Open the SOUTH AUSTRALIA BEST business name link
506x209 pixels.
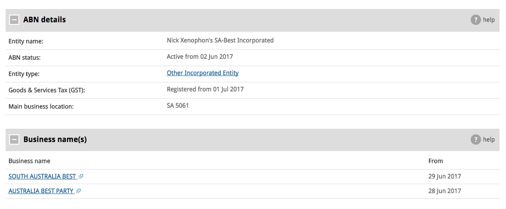pyautogui.click(x=42, y=176)
